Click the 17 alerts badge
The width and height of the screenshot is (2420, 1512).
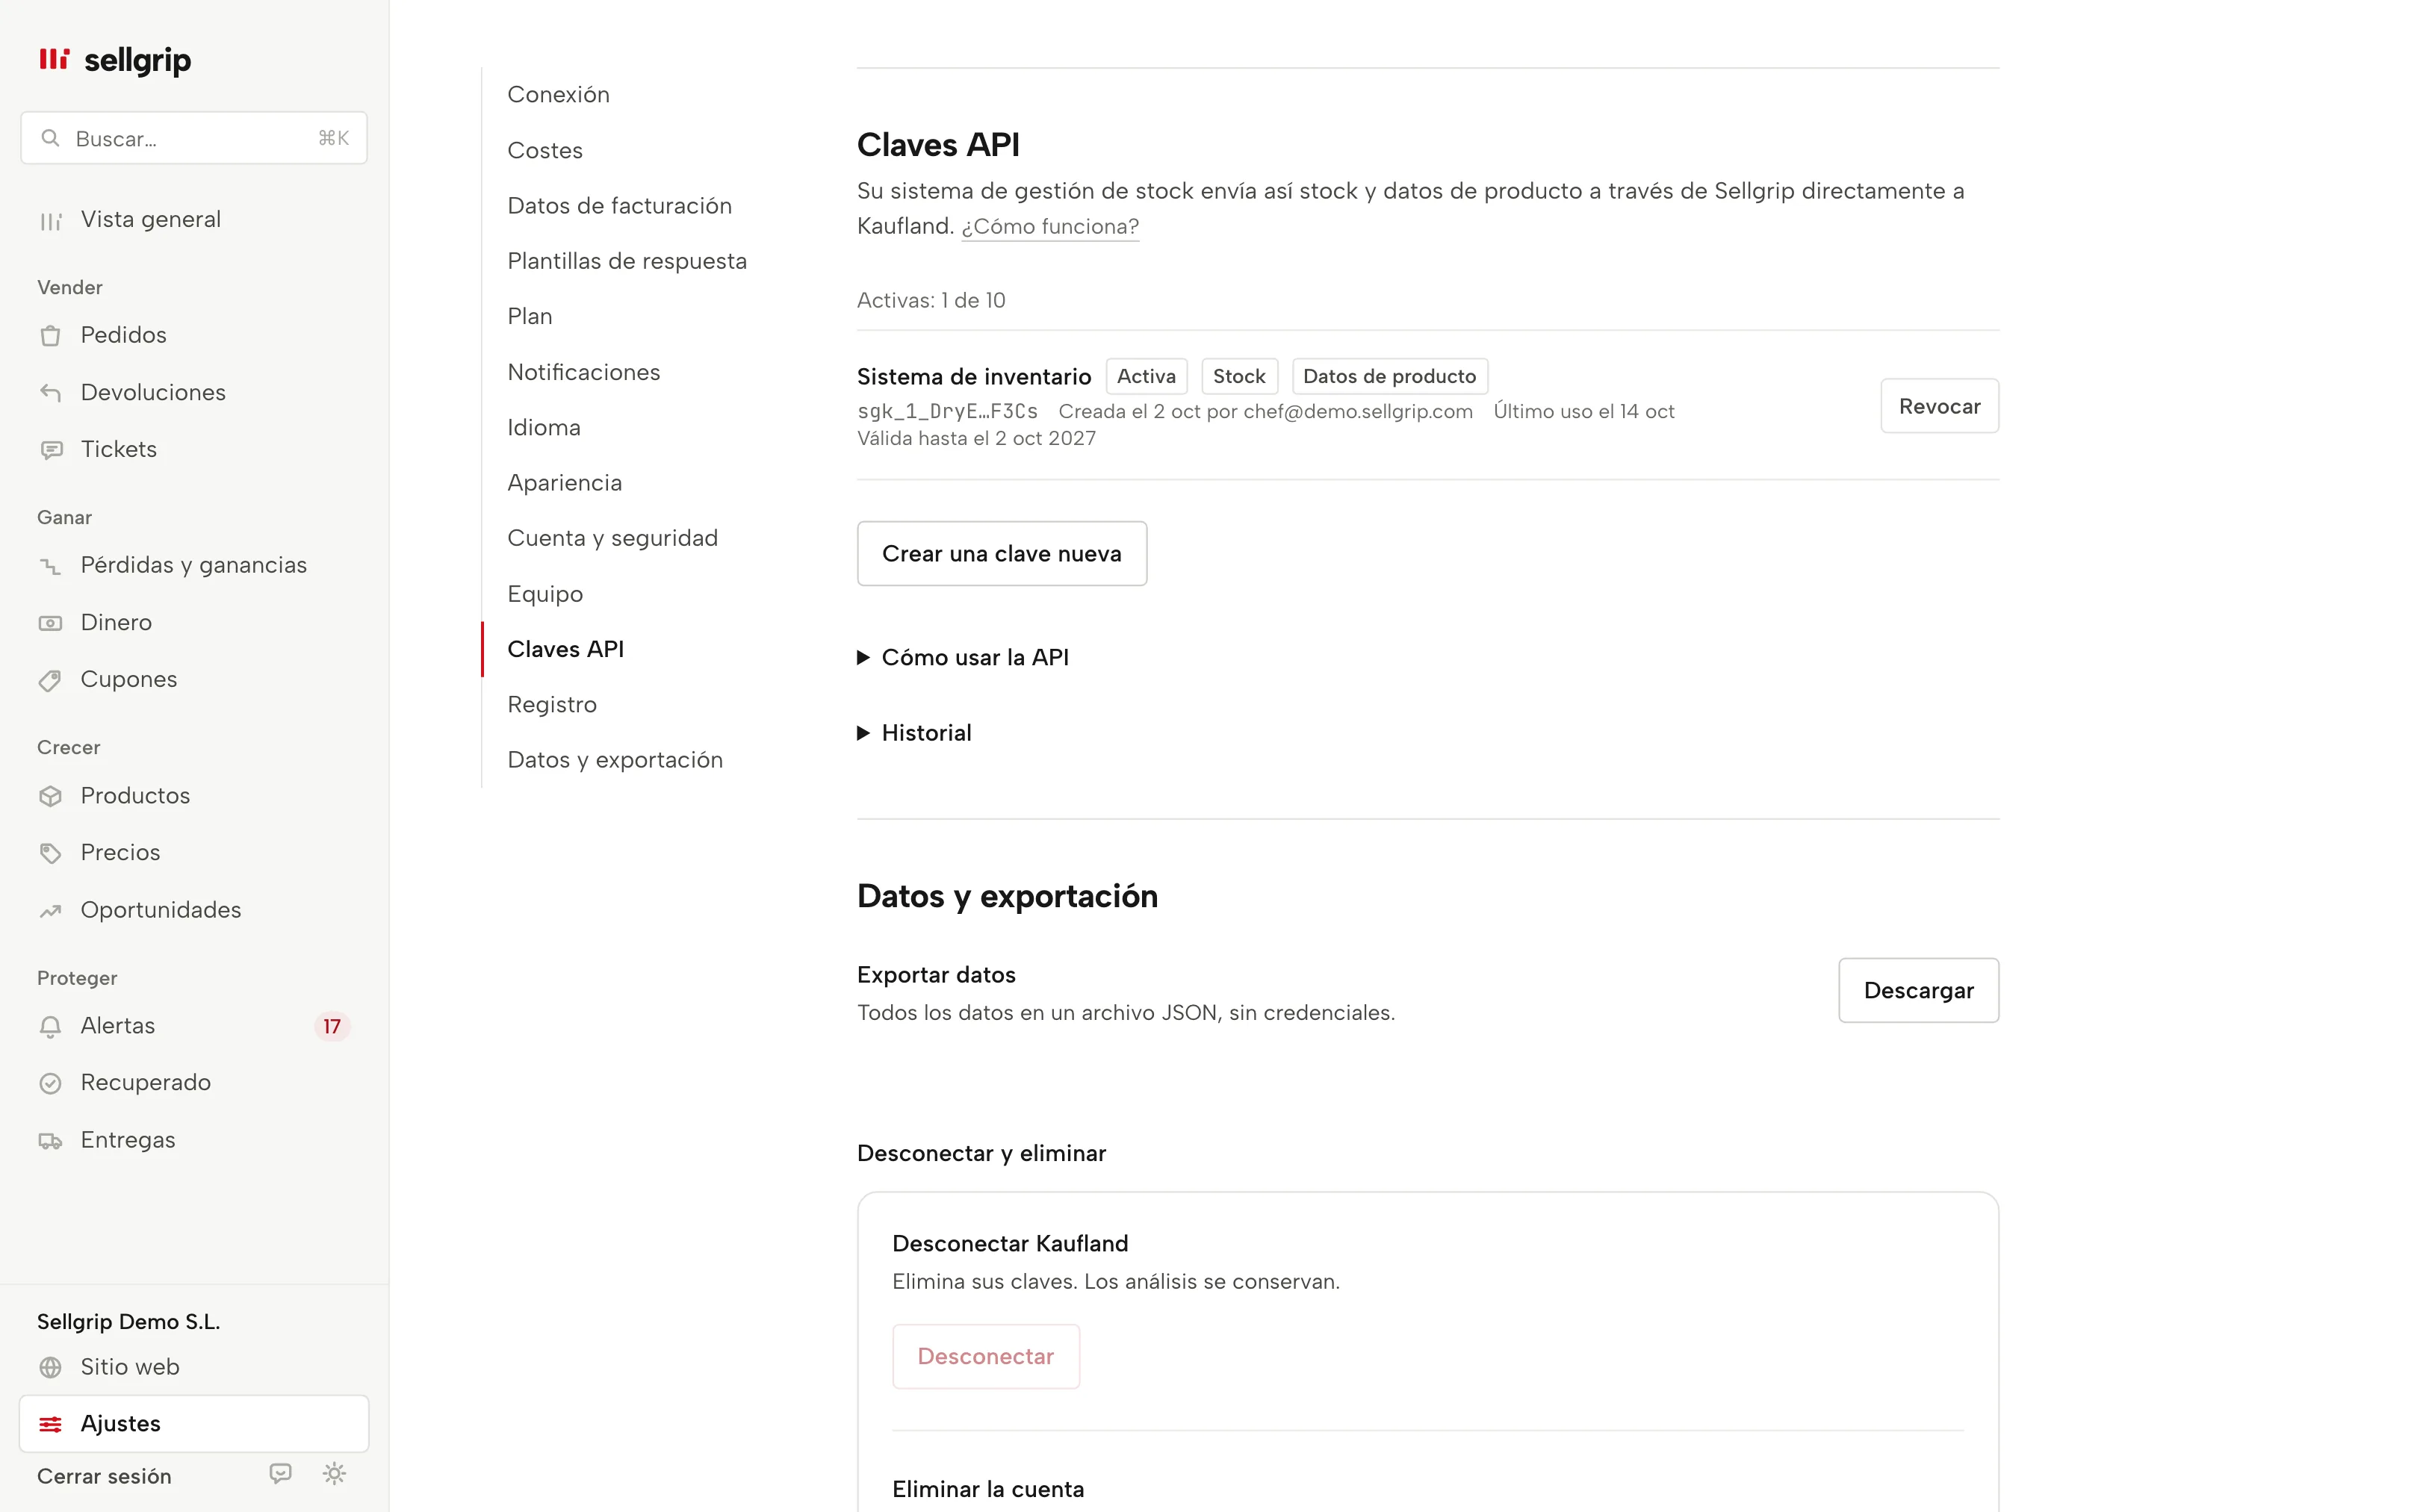[x=332, y=1026]
